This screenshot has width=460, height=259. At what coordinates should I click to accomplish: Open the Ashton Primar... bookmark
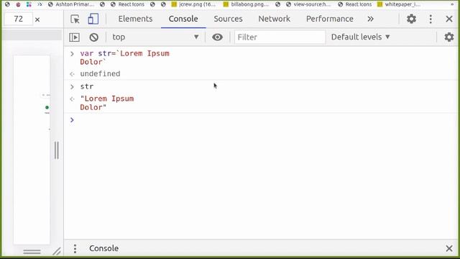coord(71,4)
